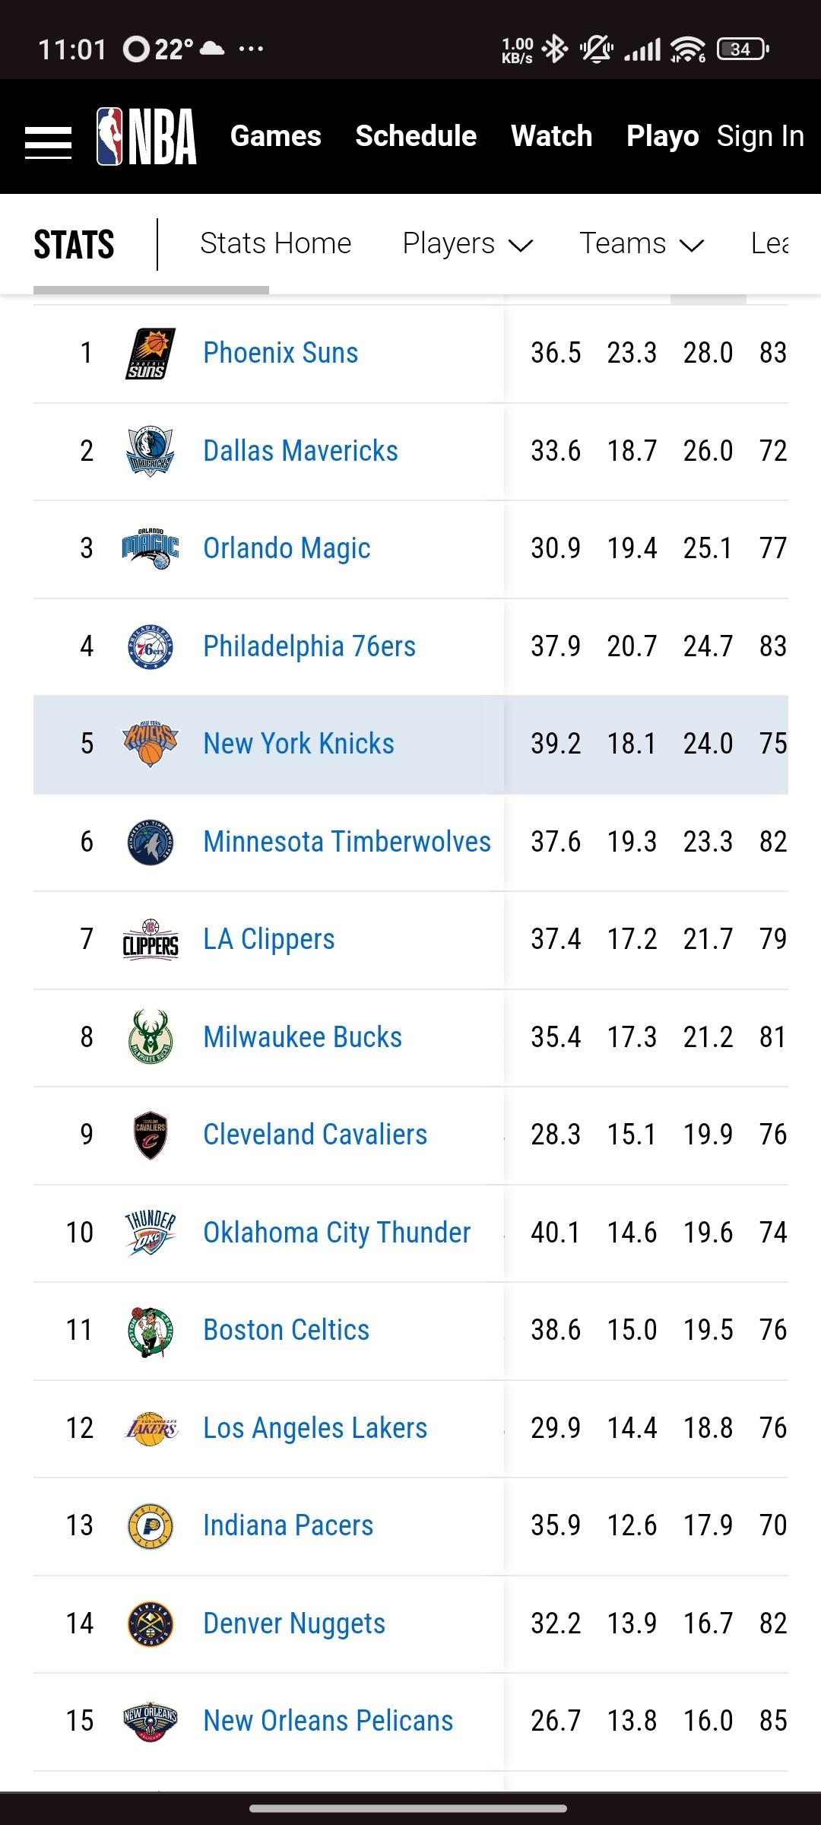Tap the Boston Celtics team logo

pyautogui.click(x=151, y=1331)
